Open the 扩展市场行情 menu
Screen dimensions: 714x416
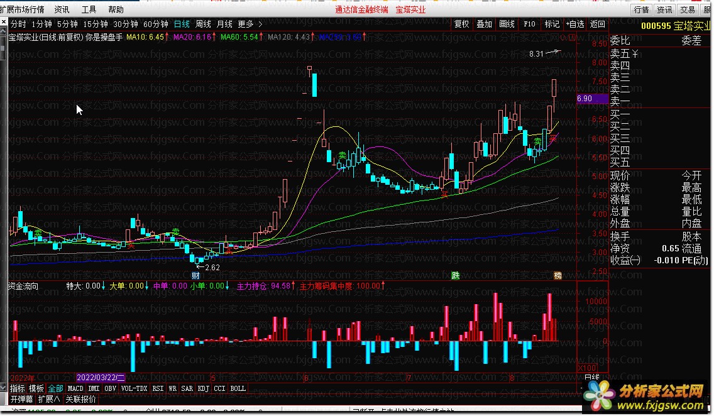pyautogui.click(x=23, y=9)
